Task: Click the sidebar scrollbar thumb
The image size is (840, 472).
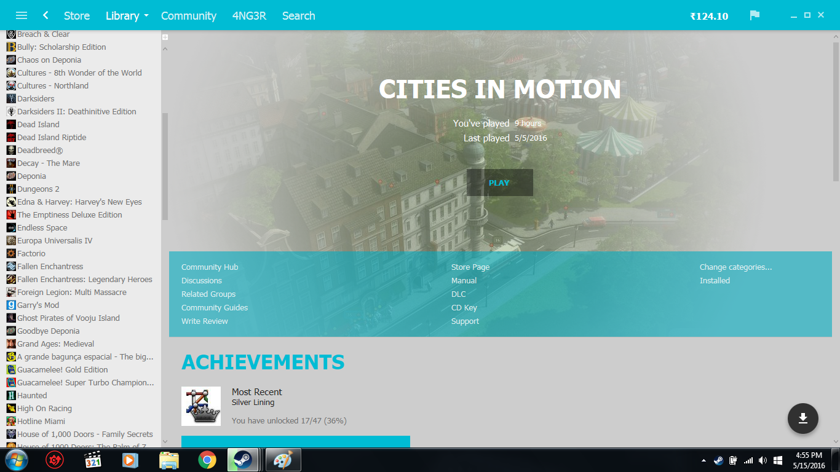Action: 165,166
